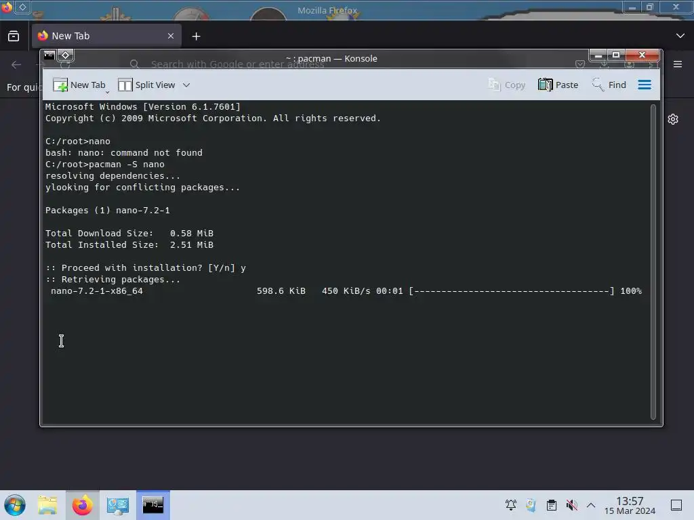Open Firefox application hamburger menu
The height and width of the screenshot is (520, 694).
[x=678, y=64]
